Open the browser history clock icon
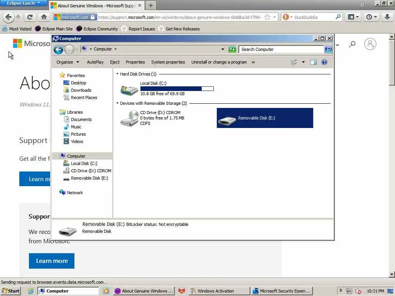 (371, 17)
